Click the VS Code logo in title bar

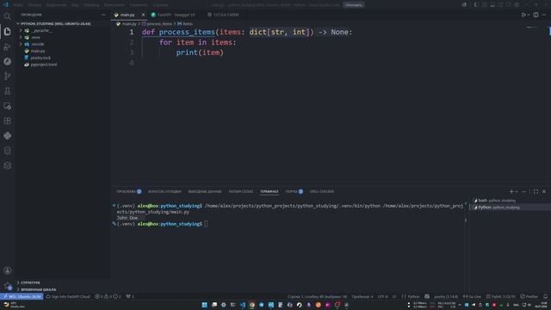click(6, 4)
